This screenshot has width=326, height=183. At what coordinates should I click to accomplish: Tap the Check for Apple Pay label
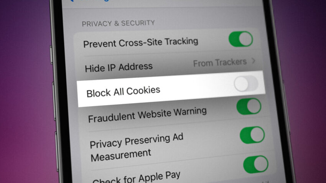pos(136,177)
